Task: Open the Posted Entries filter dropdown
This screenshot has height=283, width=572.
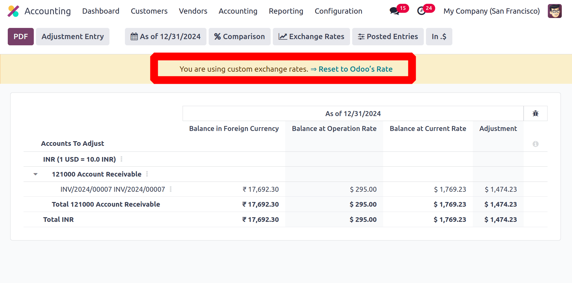Action: (x=388, y=37)
